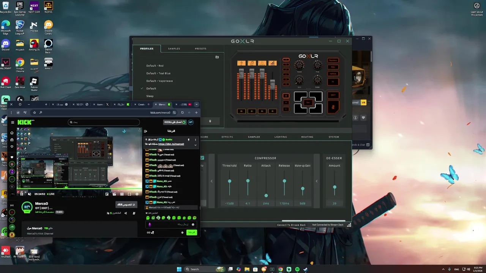
Task: Click the GoXLR Megaphone effect button
Action: coord(333,60)
